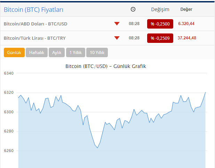The height and width of the screenshot is (168, 215).
Task: Show the 10 Yıllık chart
Action: pyautogui.click(x=97, y=53)
